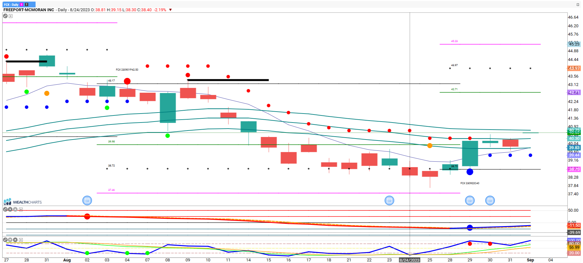This screenshot has height=263, width=583.
Task: Click the green 42.71 level label
Action: coord(454,89)
